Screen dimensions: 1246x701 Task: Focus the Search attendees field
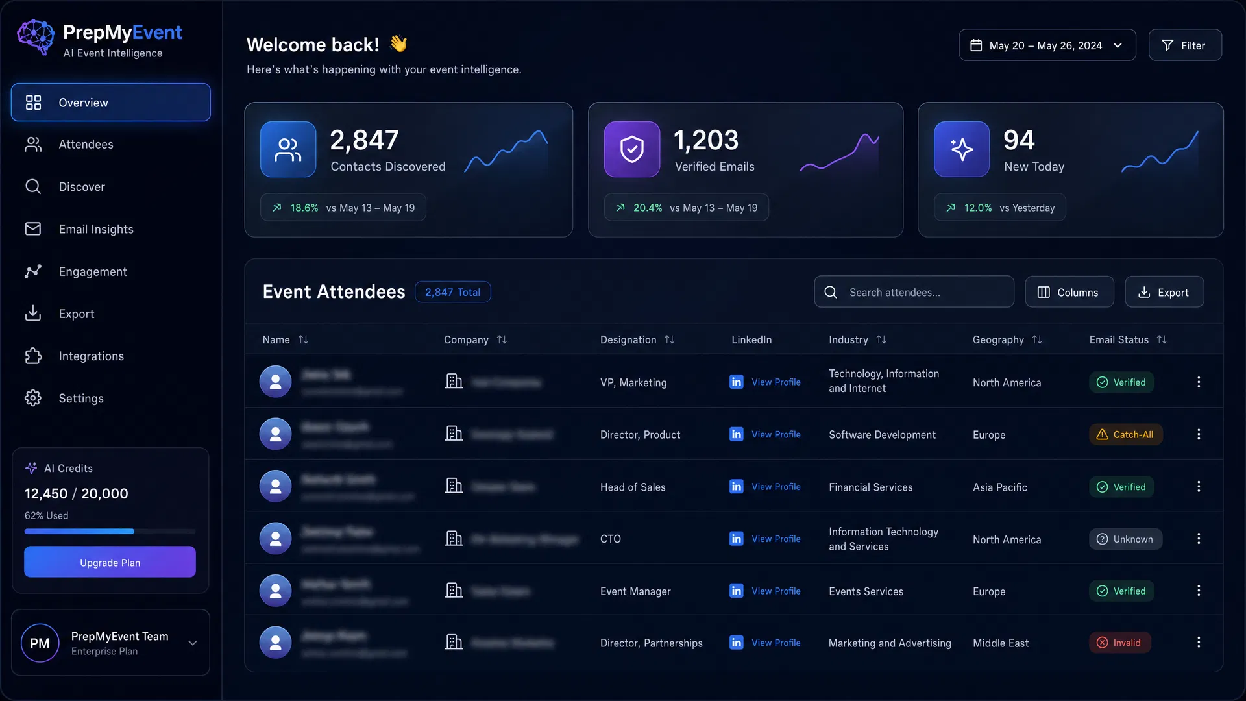pyautogui.click(x=914, y=292)
